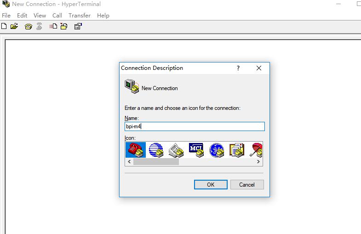The width and height of the screenshot is (361, 234).
Task: Click the yellow Call phone toolbar icon
Action: coord(29,27)
